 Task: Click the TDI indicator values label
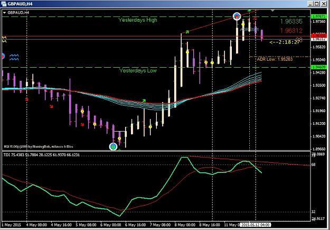(x=42, y=155)
